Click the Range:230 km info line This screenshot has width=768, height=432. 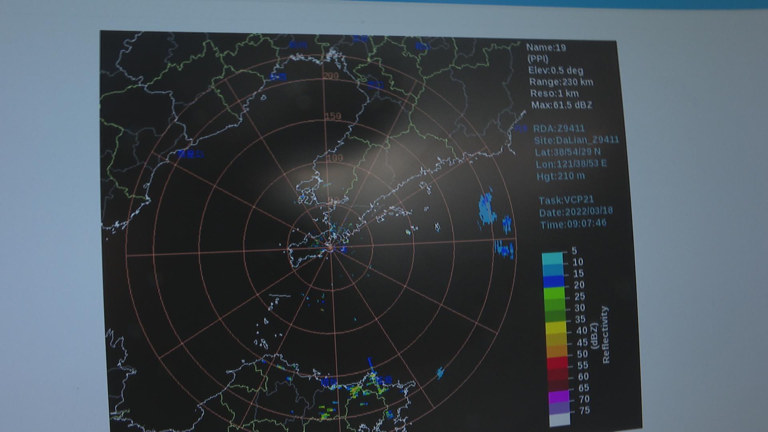561,82
